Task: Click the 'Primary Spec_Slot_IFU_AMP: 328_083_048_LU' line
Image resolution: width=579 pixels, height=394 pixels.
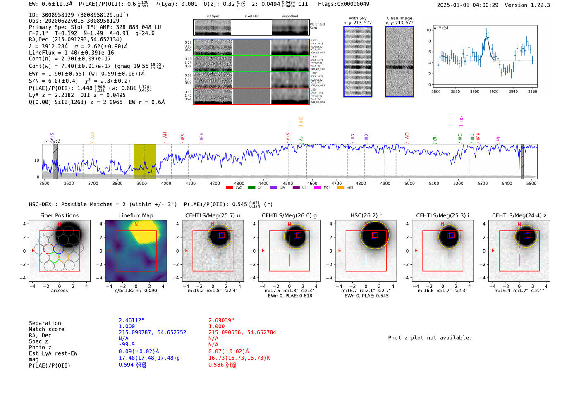Action: coord(95,27)
